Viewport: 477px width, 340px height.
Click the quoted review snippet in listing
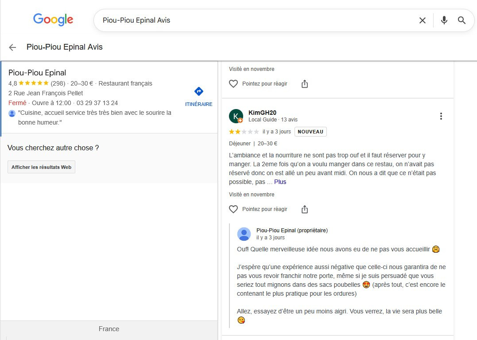[94, 117]
